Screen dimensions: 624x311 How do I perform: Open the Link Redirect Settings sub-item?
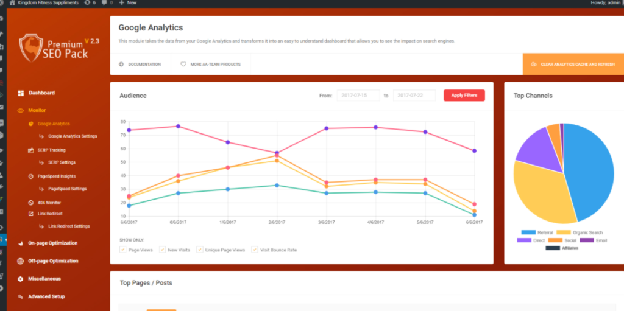click(69, 226)
